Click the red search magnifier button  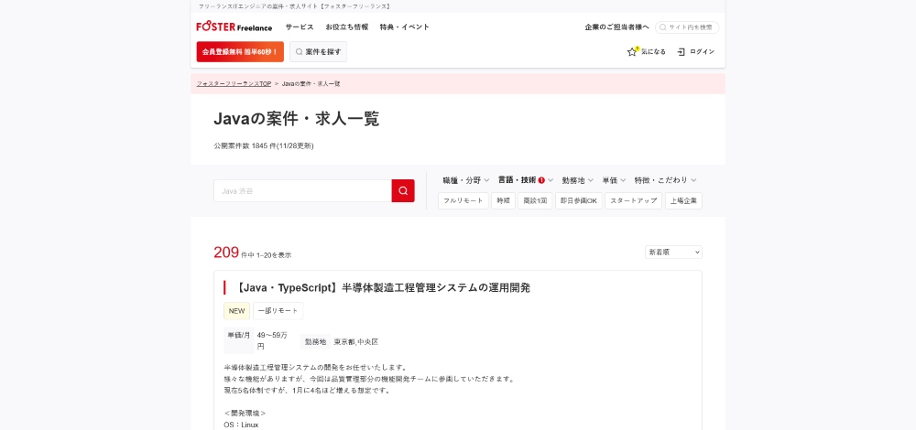click(403, 191)
